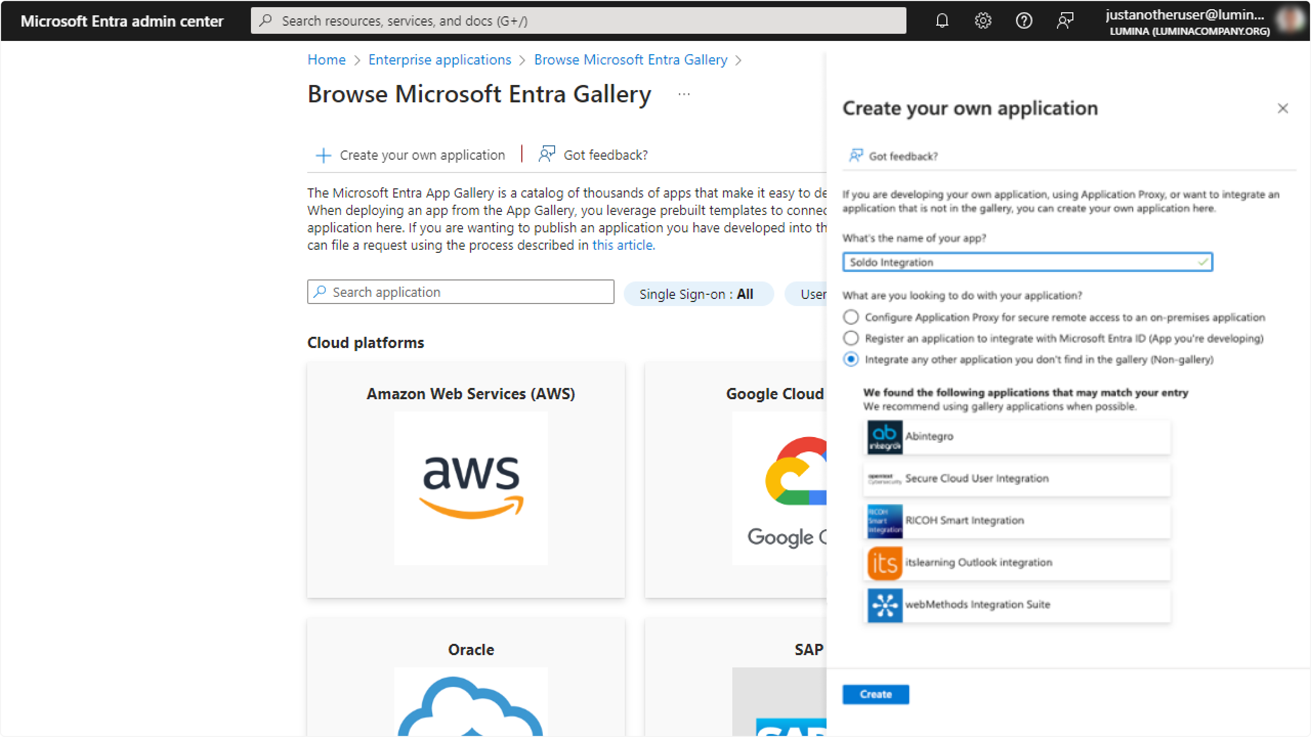Click the gallery toolbar Got feedback icon

tap(547, 154)
